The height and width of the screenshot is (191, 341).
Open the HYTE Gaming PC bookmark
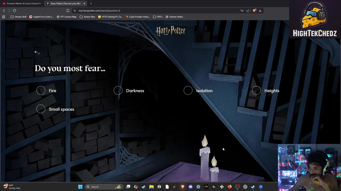tap(110, 17)
